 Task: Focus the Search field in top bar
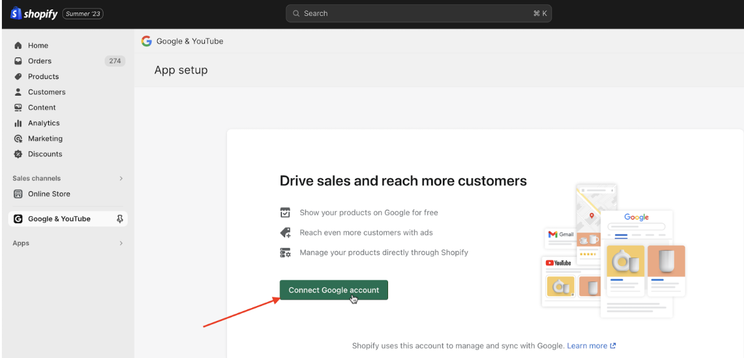coord(419,14)
